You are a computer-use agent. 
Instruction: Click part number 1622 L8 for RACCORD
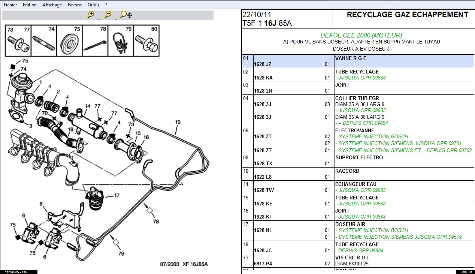tap(263, 177)
